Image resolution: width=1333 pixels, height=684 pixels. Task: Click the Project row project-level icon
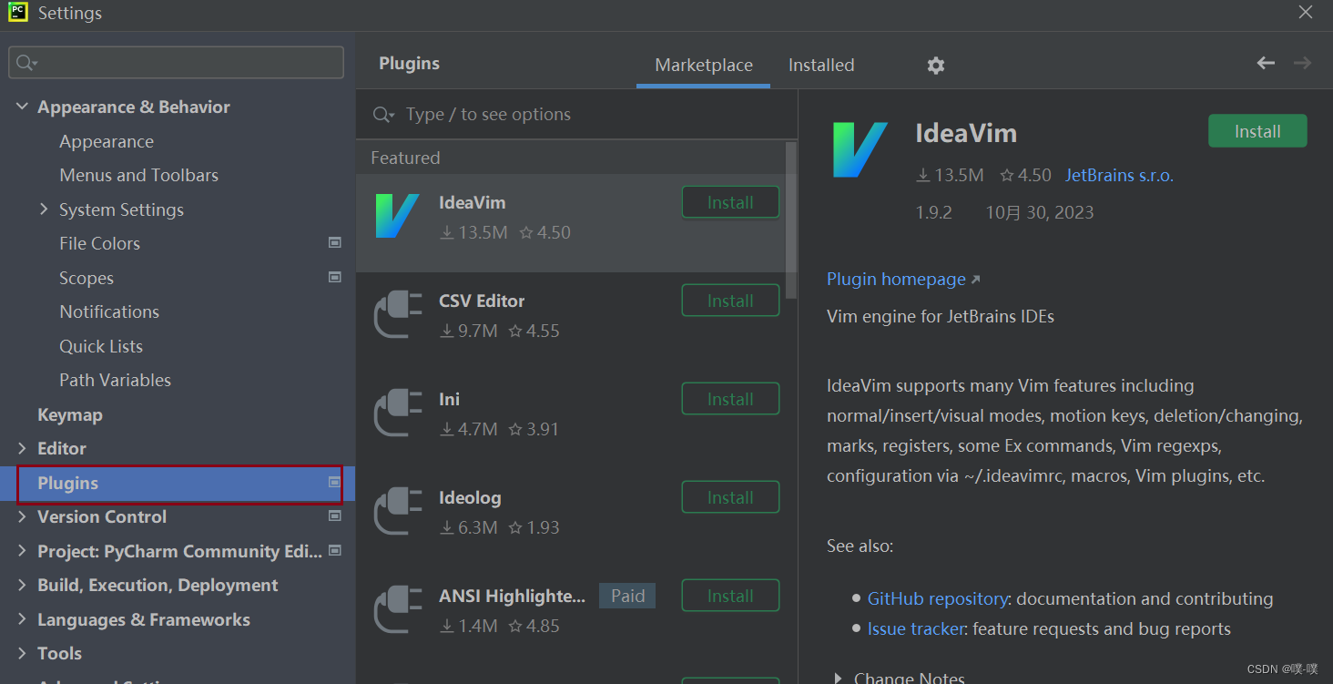point(335,550)
